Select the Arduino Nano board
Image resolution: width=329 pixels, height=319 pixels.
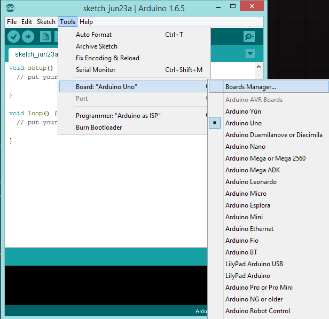269,147
